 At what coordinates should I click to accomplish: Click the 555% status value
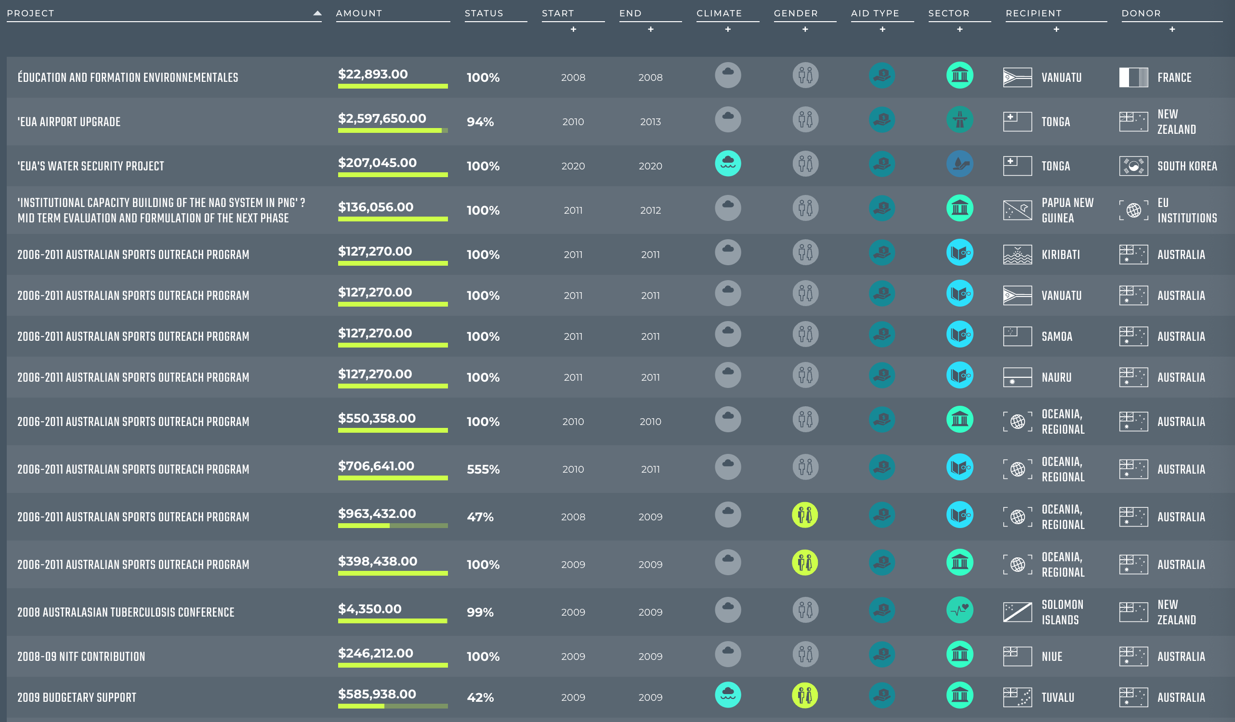click(483, 469)
